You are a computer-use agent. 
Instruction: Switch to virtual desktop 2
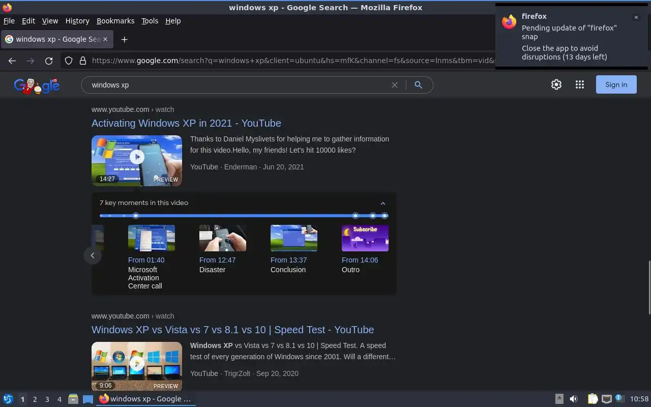pos(35,399)
